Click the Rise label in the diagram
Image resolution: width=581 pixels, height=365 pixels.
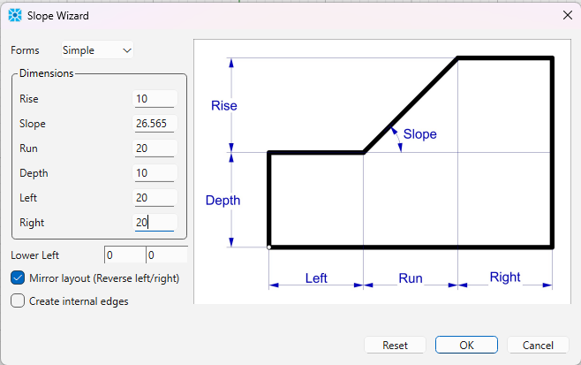pyautogui.click(x=223, y=106)
